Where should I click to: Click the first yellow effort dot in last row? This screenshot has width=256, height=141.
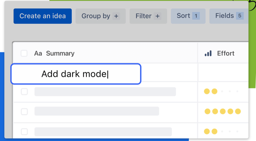[x=207, y=132]
